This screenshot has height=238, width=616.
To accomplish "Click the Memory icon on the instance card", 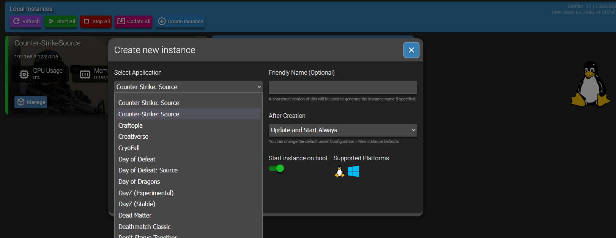I will tap(85, 74).
